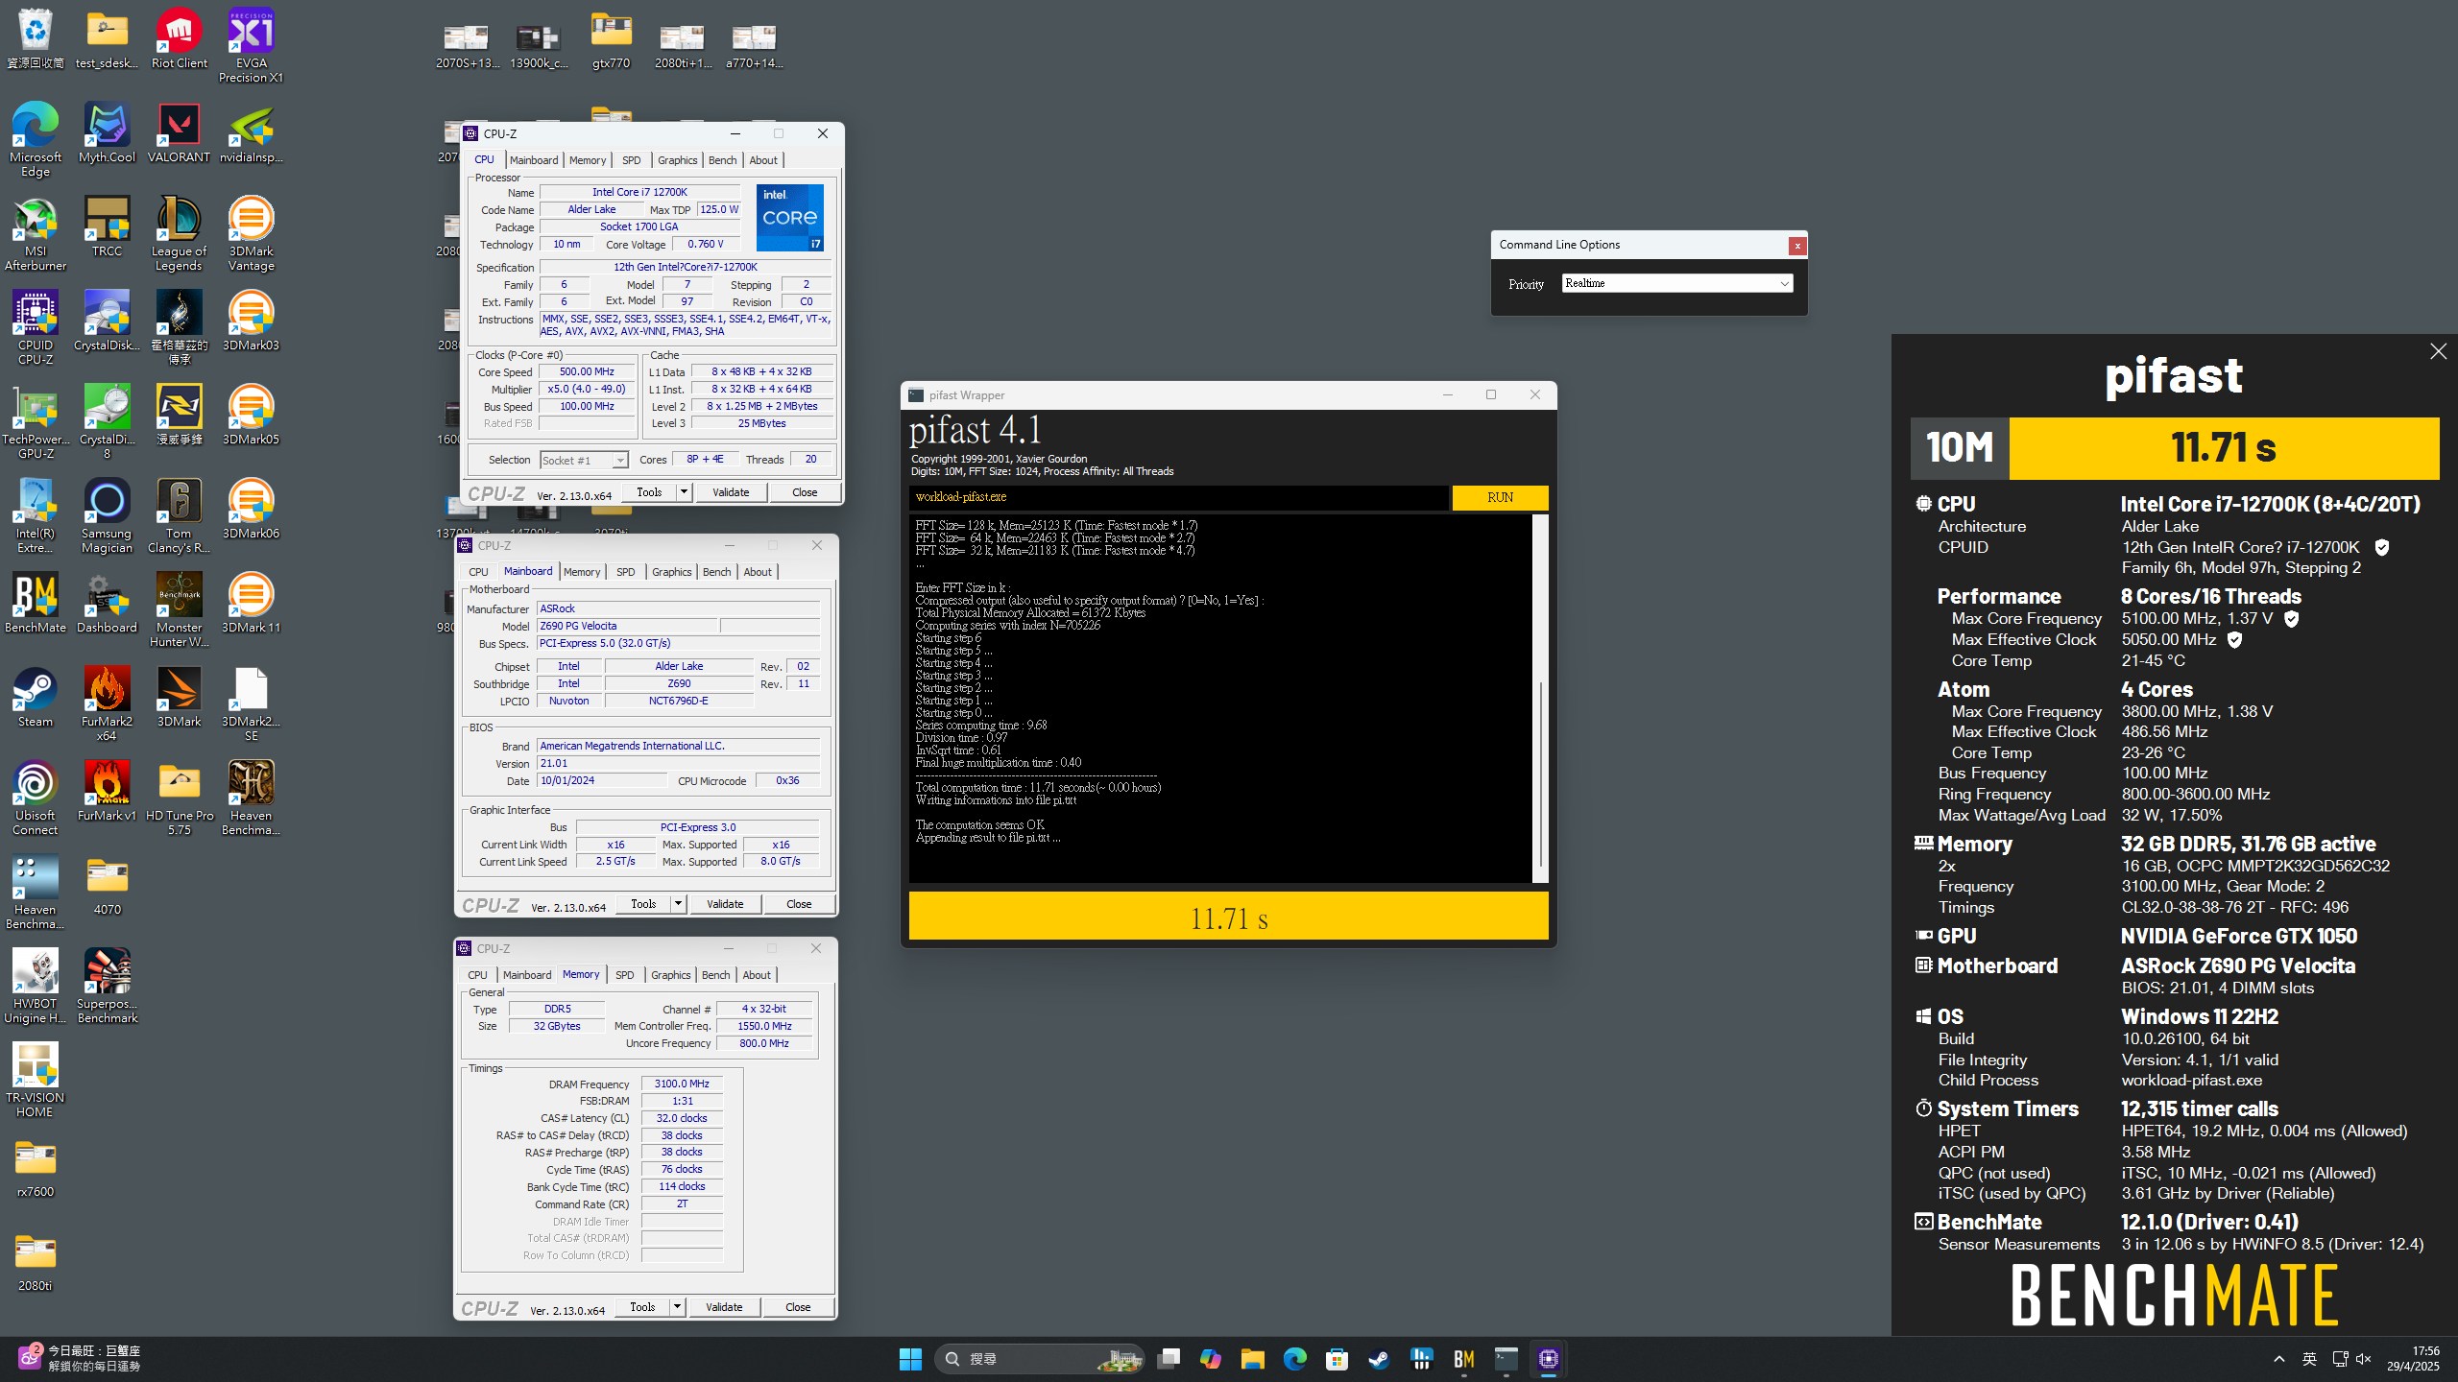Expand Tools dropdown arrow in Memory CPU-Z window

[677, 1307]
